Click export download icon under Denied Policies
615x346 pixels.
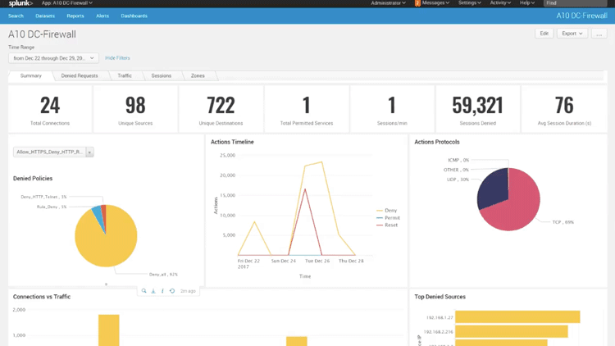coord(153,291)
